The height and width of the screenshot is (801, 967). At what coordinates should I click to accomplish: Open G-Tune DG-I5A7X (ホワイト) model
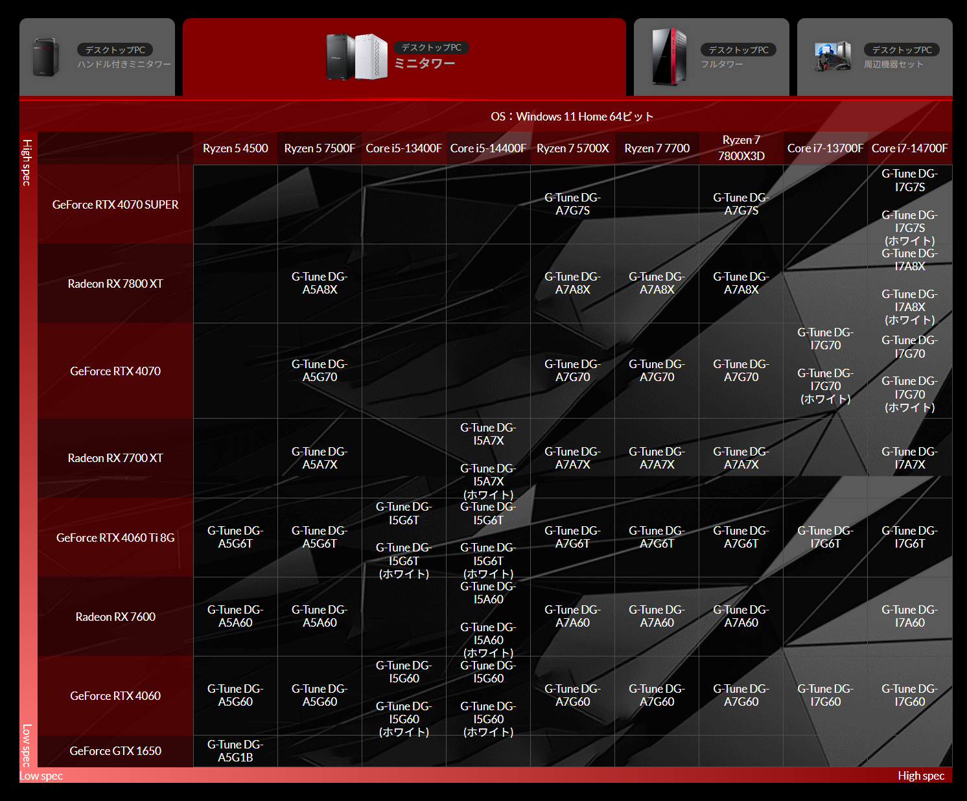[489, 482]
